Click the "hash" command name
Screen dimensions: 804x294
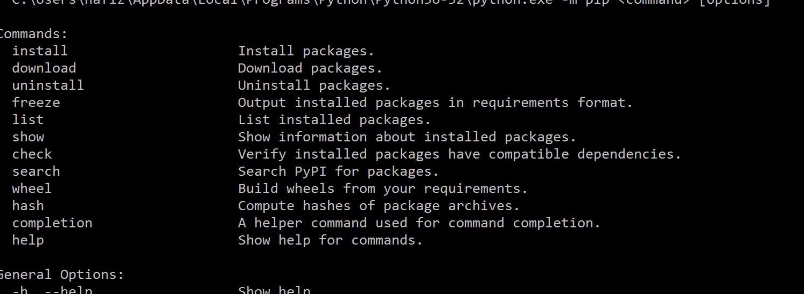click(28, 206)
